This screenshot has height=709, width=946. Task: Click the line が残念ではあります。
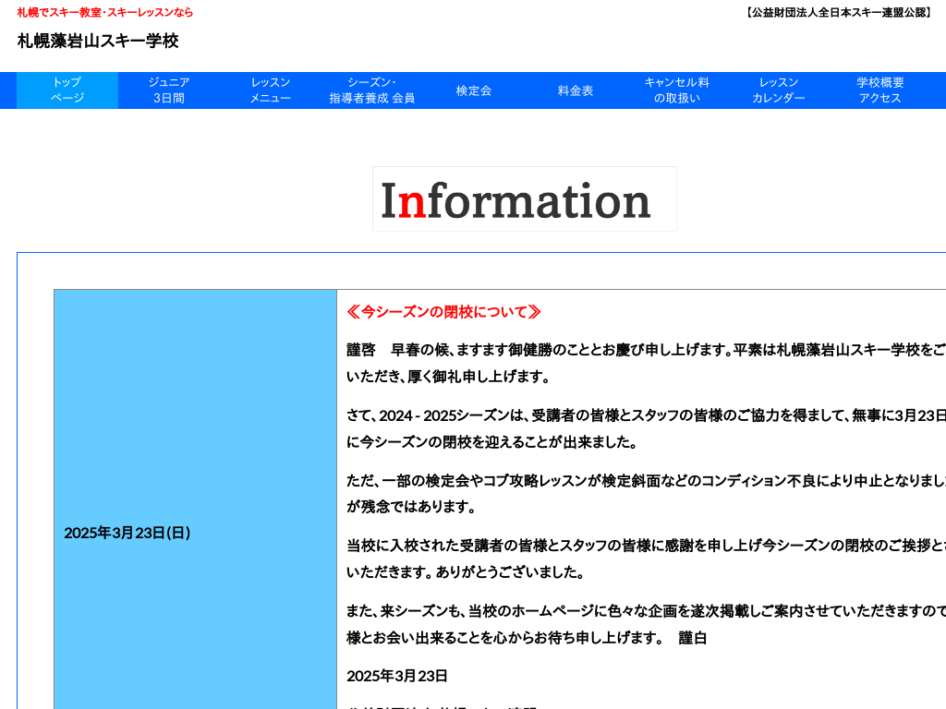[x=411, y=507]
